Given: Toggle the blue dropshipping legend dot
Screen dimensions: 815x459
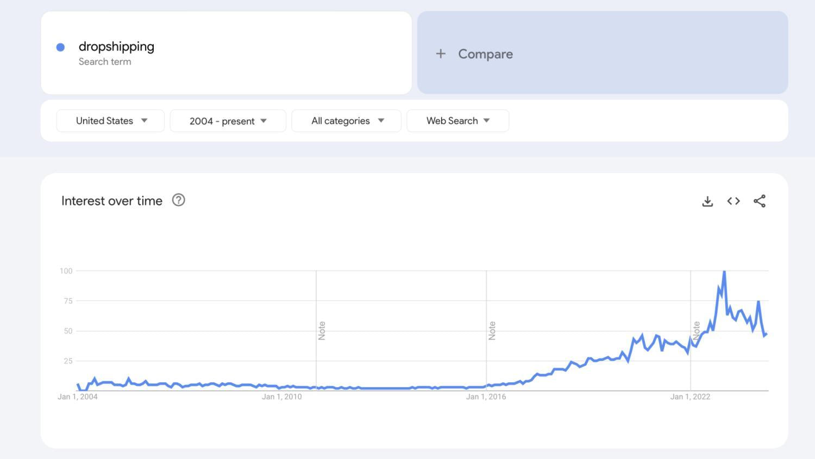Looking at the screenshot, I should 60,47.
